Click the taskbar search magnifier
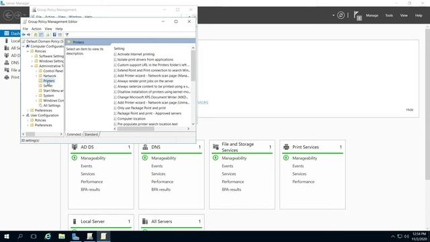The image size is (430, 242). point(20,236)
